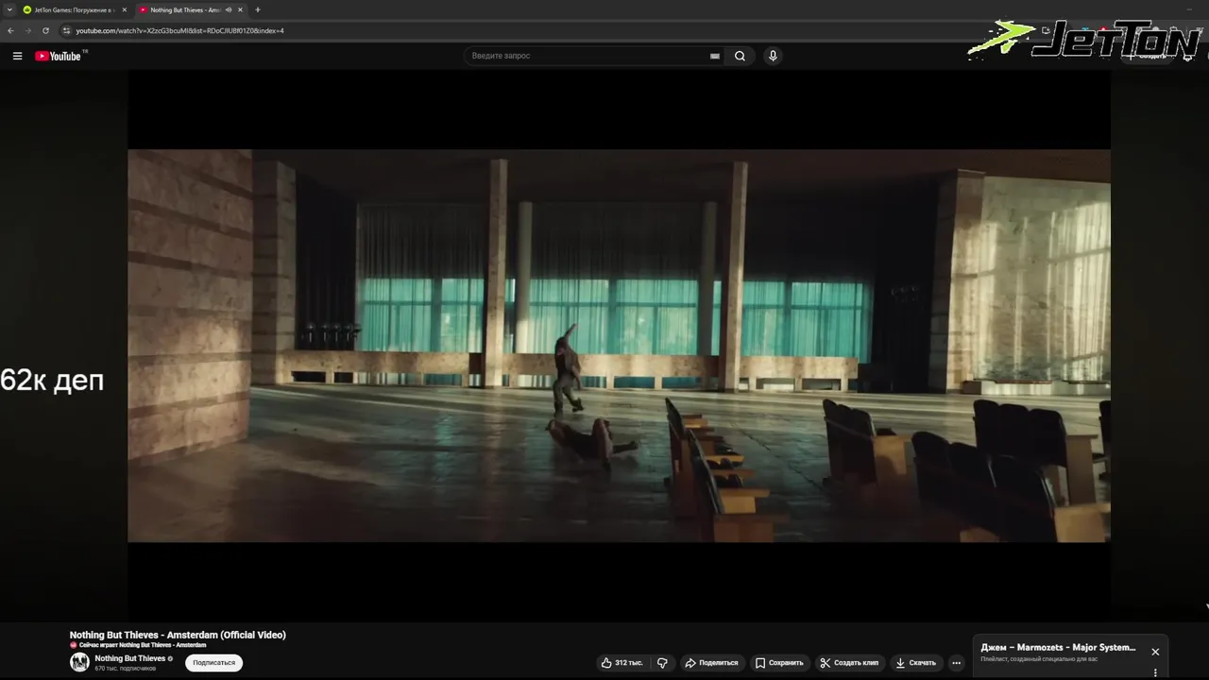Mute the tab via its speaker icon
This screenshot has height=680, width=1209.
point(229,9)
